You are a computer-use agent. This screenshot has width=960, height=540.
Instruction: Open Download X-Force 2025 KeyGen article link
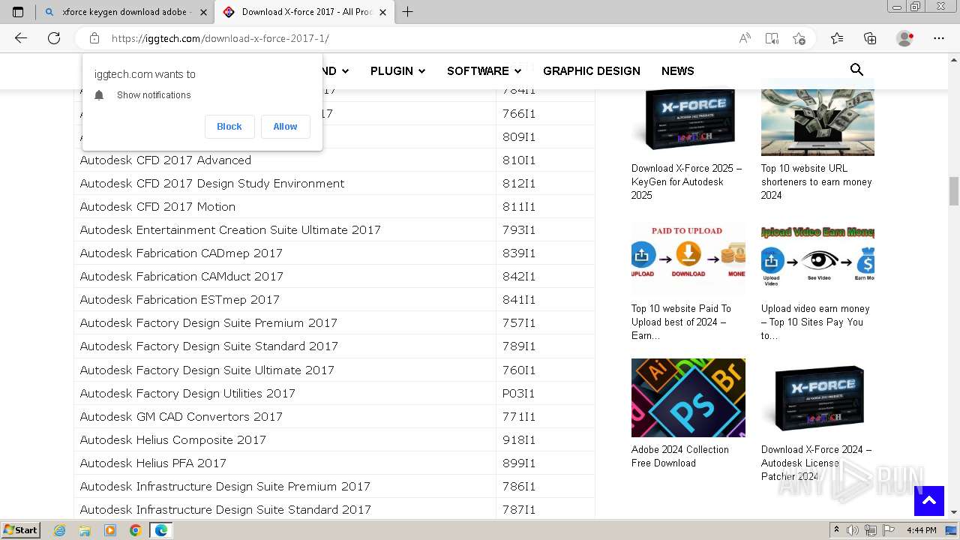(x=686, y=181)
